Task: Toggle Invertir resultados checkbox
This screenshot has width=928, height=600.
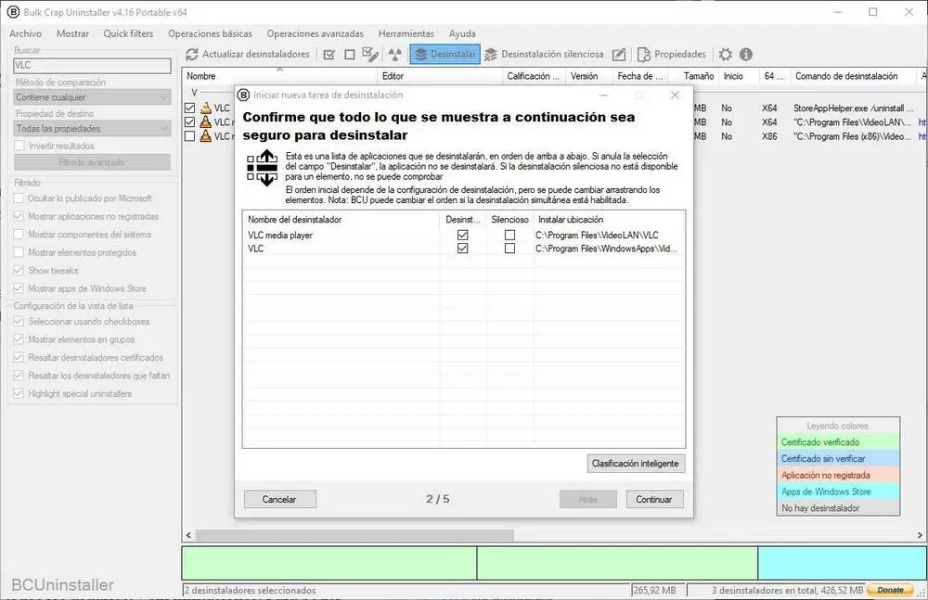Action: coord(19,146)
